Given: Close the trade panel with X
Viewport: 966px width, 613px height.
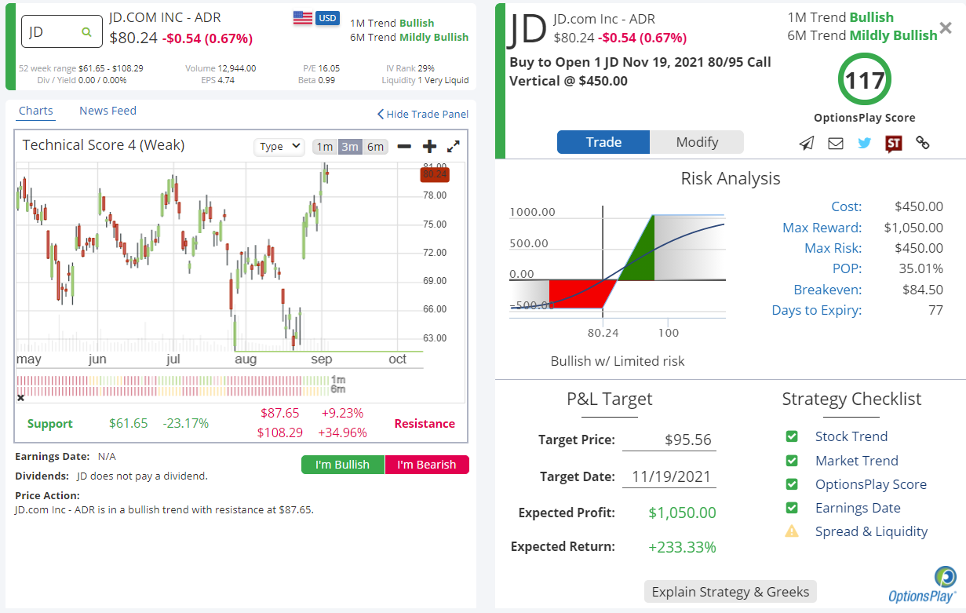Looking at the screenshot, I should click(x=946, y=28).
